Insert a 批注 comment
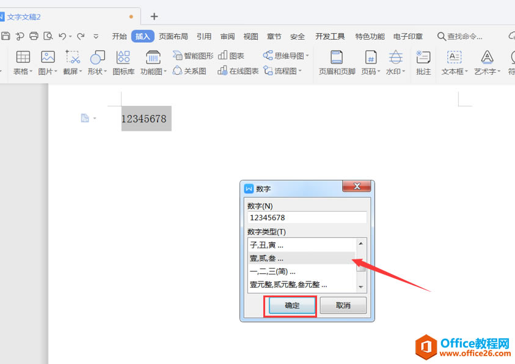Screen dimensions: 515x364 423,62
